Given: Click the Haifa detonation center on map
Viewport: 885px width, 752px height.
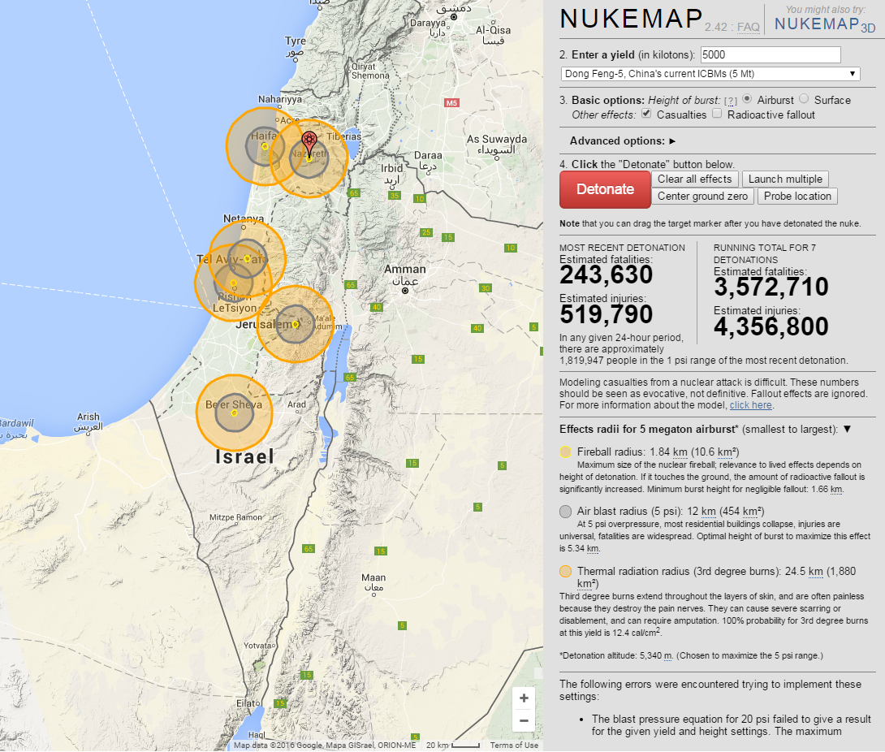Looking at the screenshot, I should 265,147.
